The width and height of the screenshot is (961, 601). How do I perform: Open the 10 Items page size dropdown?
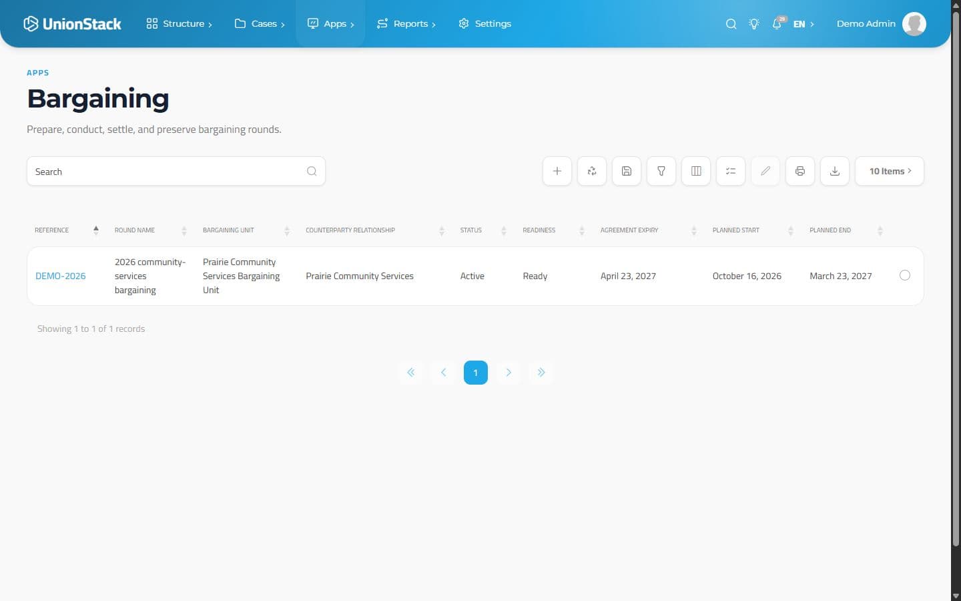[x=890, y=171]
